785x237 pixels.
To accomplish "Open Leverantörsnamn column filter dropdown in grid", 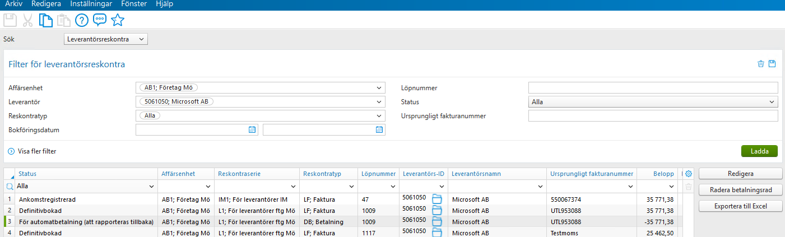I will click(x=541, y=186).
